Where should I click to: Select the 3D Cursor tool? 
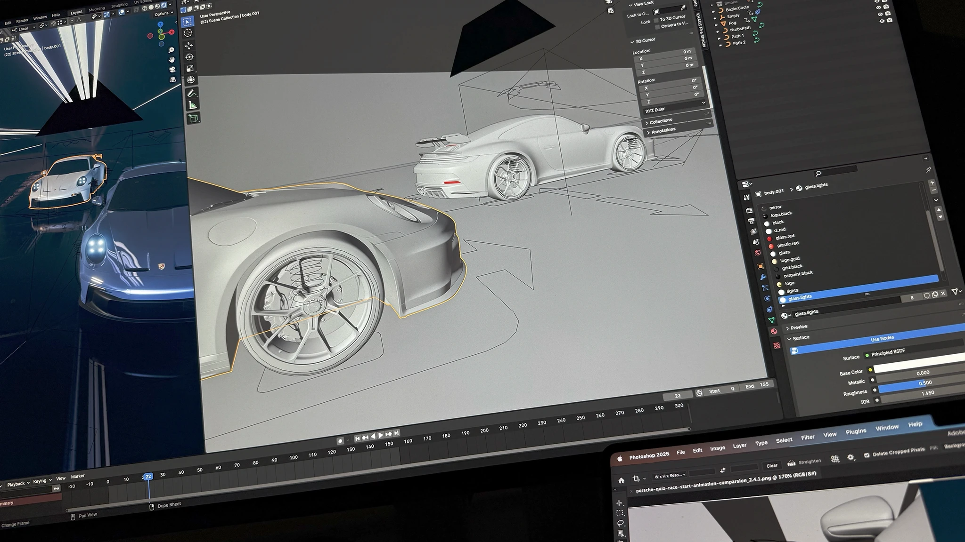point(188,33)
